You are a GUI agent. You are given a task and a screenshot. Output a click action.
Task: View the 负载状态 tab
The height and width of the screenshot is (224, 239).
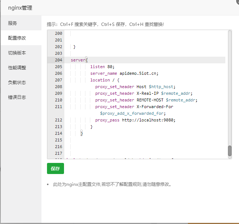(x=17, y=82)
